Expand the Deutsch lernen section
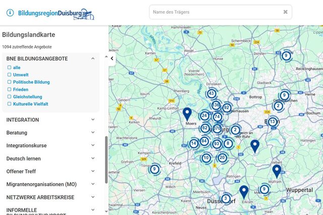Screen dimensions: 323x215 (50, 158)
